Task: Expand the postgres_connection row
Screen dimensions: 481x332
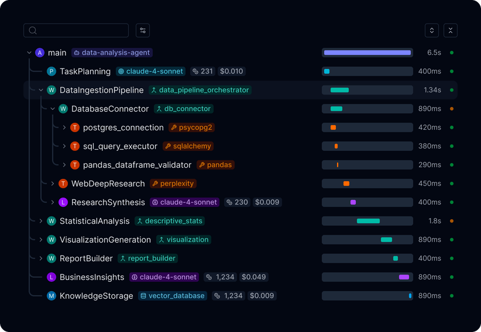Action: (x=64, y=127)
